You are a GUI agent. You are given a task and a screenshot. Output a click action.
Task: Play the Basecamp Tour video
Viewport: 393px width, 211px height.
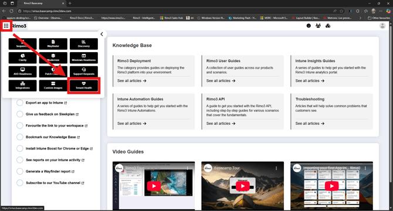pyautogui.click(x=243, y=186)
